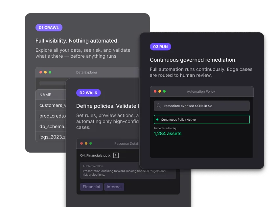Viewport: 279px width, 207px height.
Task: Click the red close dot in Resource Details window
Action: pos(81,143)
